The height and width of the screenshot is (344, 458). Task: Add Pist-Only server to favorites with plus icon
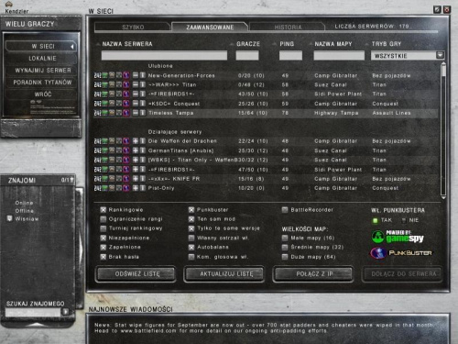coord(136,188)
